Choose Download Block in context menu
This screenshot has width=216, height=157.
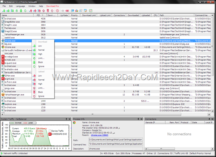(x=43, y=62)
